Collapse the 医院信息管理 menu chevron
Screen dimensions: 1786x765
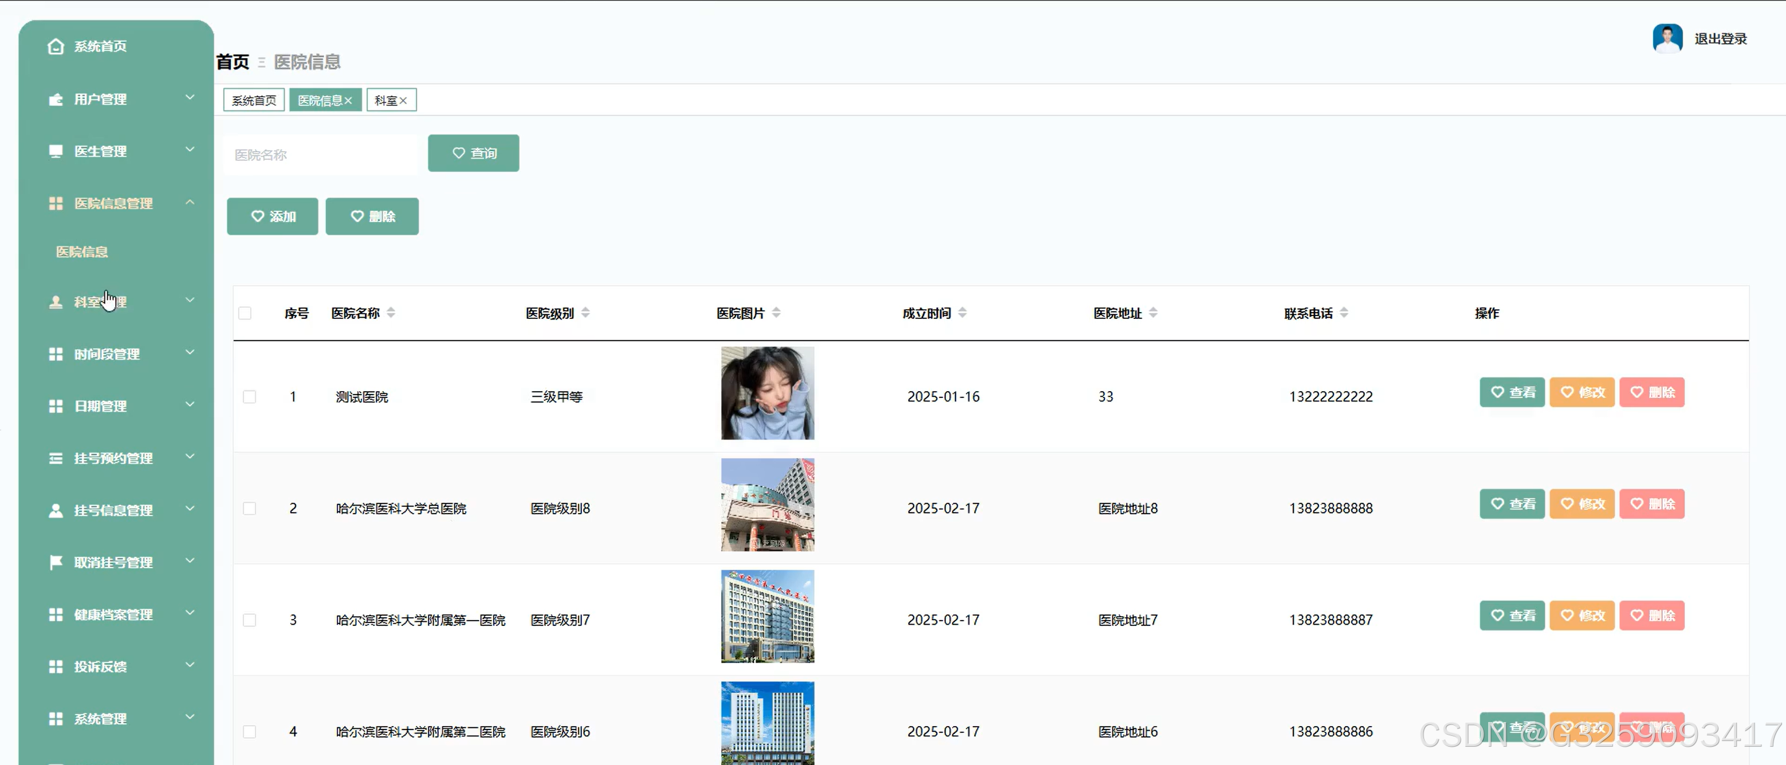point(190,202)
